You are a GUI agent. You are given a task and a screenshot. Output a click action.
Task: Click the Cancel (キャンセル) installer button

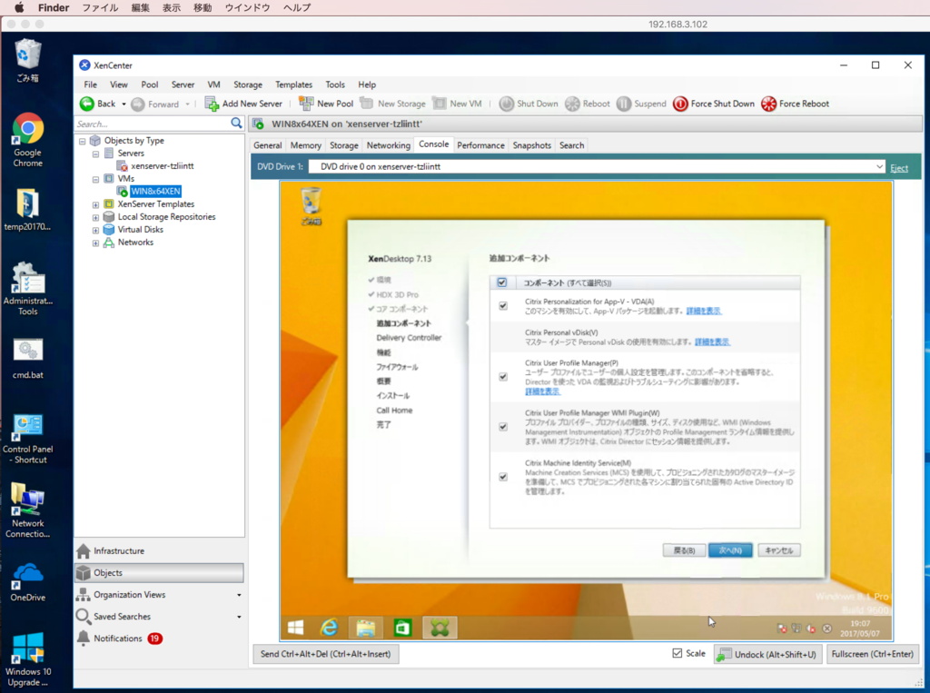778,550
